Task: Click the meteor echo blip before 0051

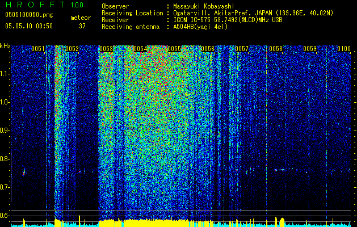Action: click(24, 173)
